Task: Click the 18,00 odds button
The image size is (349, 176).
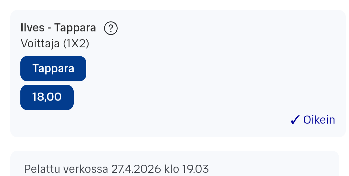Action: (47, 97)
